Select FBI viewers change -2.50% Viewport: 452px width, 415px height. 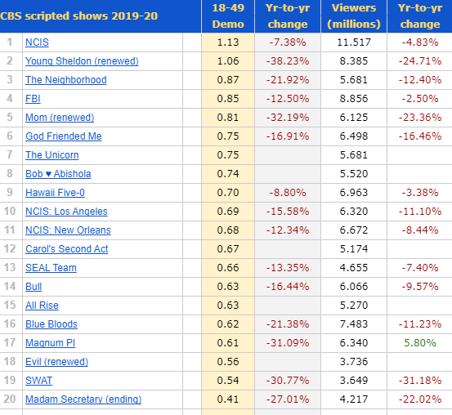(x=420, y=99)
